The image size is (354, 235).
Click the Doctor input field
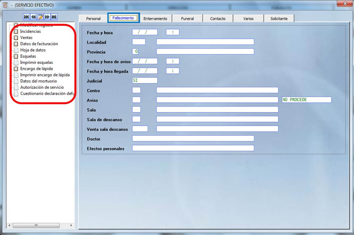click(x=193, y=139)
